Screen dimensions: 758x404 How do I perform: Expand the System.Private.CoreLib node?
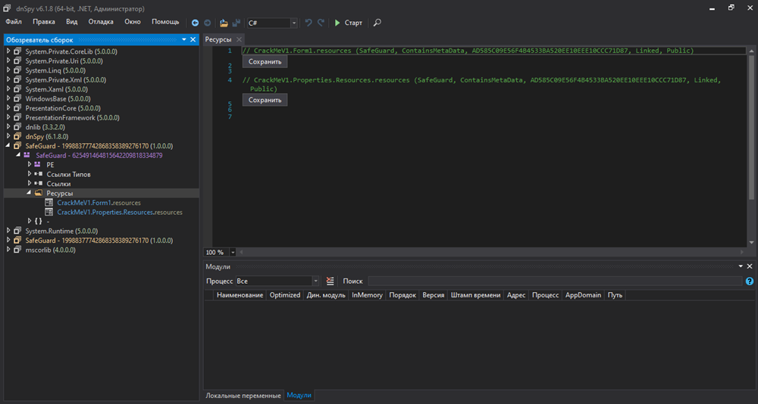tap(8, 51)
